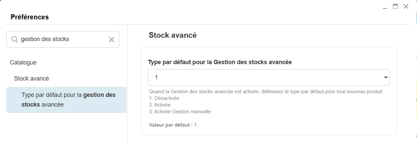Click the '1: Désactivée' help line
The height and width of the screenshot is (143, 417).
point(165,98)
